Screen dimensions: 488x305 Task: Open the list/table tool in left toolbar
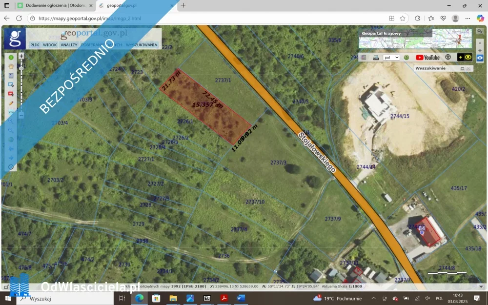click(x=11, y=76)
